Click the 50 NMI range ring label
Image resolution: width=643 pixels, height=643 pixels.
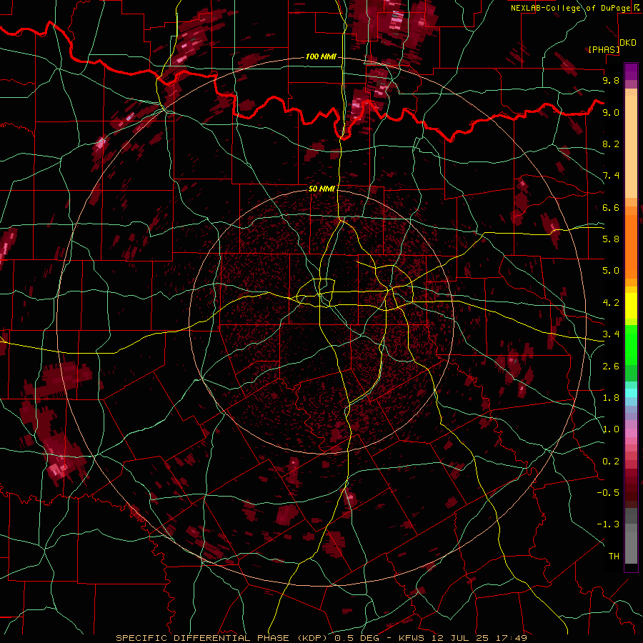point(321,189)
